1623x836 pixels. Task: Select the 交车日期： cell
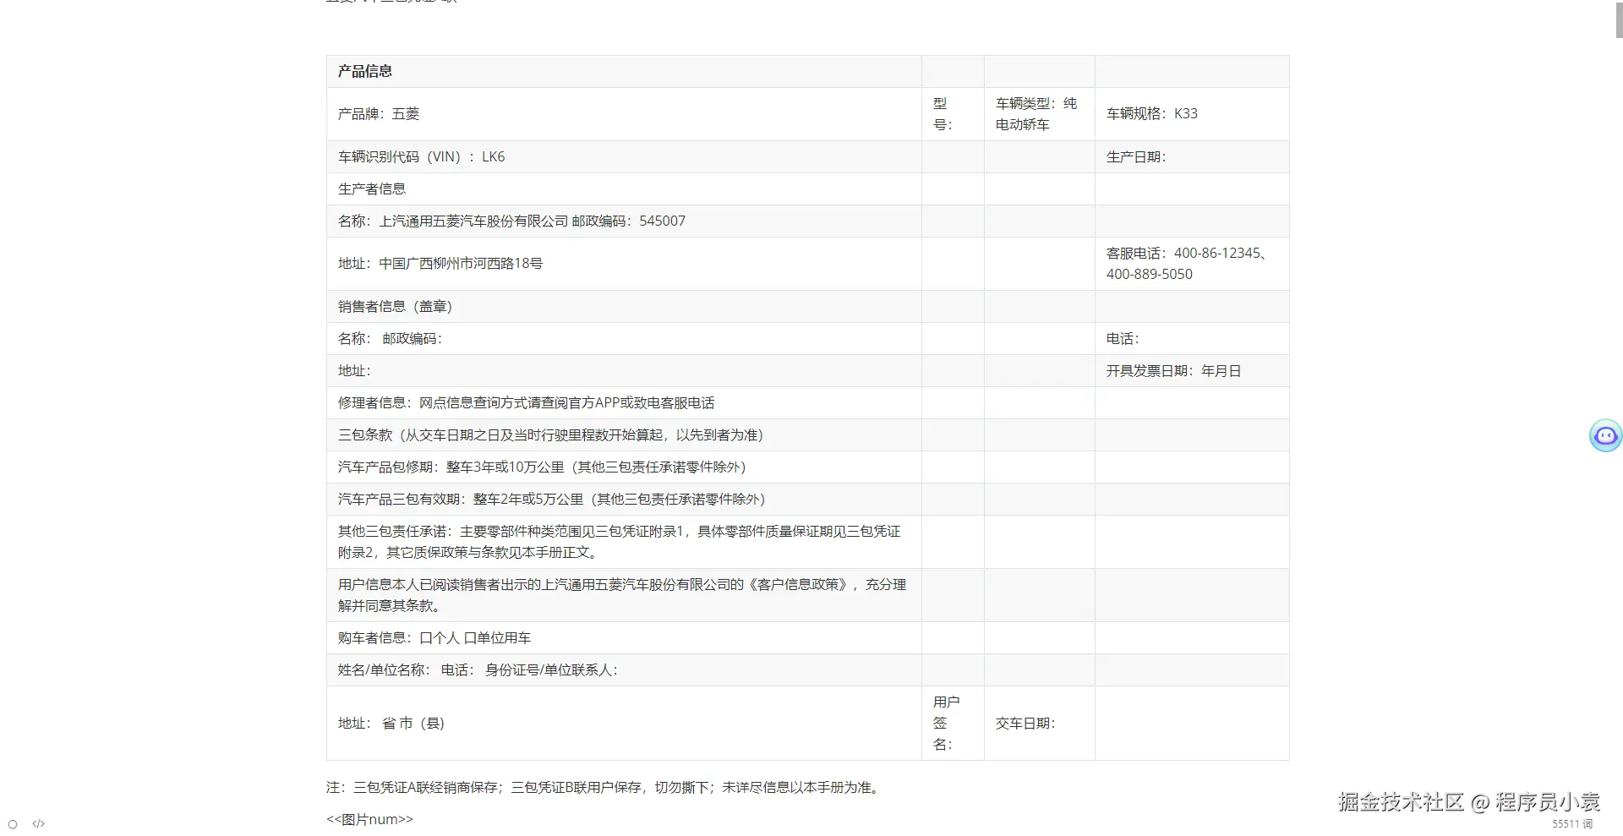click(1040, 724)
